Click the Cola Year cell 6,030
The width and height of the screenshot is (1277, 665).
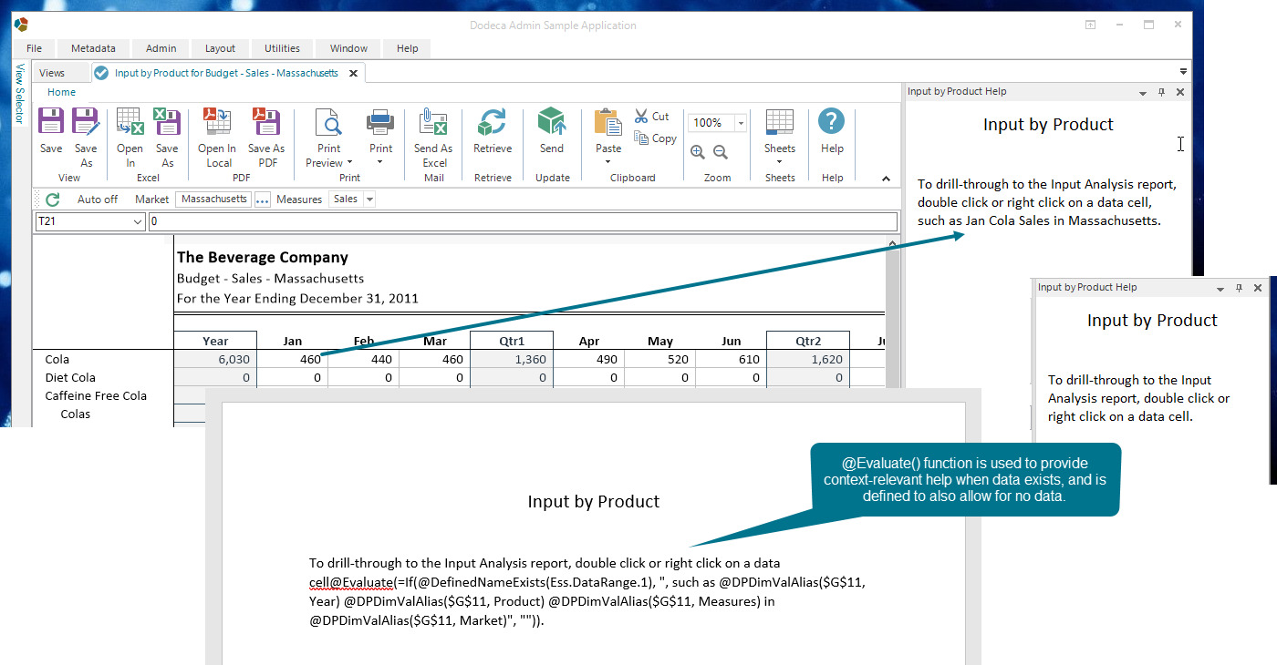215,359
